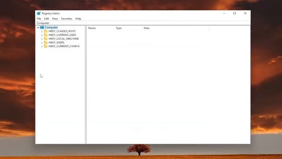
Task: Open the Favorites menu
Action: [x=67, y=19]
